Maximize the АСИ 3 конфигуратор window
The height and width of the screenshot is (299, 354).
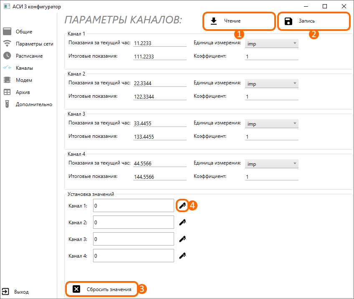pos(325,6)
